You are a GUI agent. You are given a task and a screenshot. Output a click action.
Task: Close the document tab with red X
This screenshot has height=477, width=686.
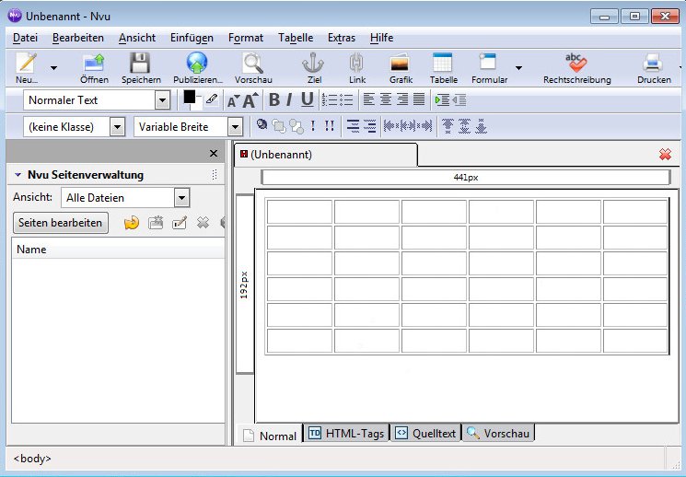[x=665, y=154]
